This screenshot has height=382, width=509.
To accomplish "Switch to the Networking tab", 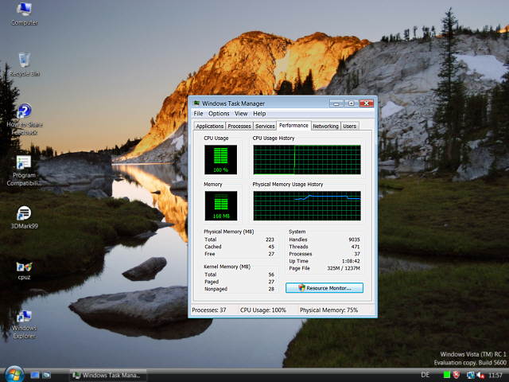I will [325, 126].
